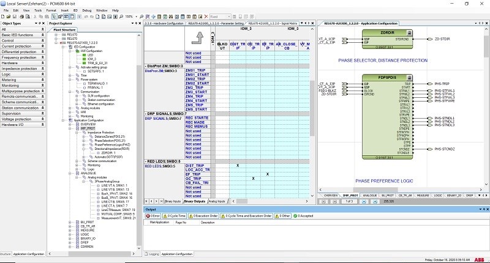Jump to first page of Application Configuration
The width and height of the screenshot is (490, 263).
tap(324, 201)
